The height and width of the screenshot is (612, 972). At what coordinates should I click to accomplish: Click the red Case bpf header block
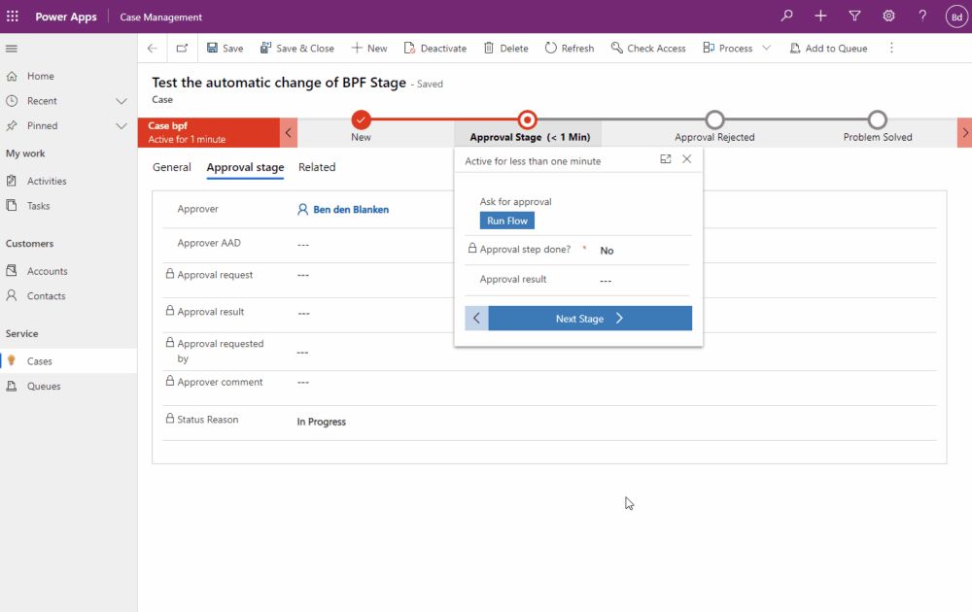click(209, 132)
